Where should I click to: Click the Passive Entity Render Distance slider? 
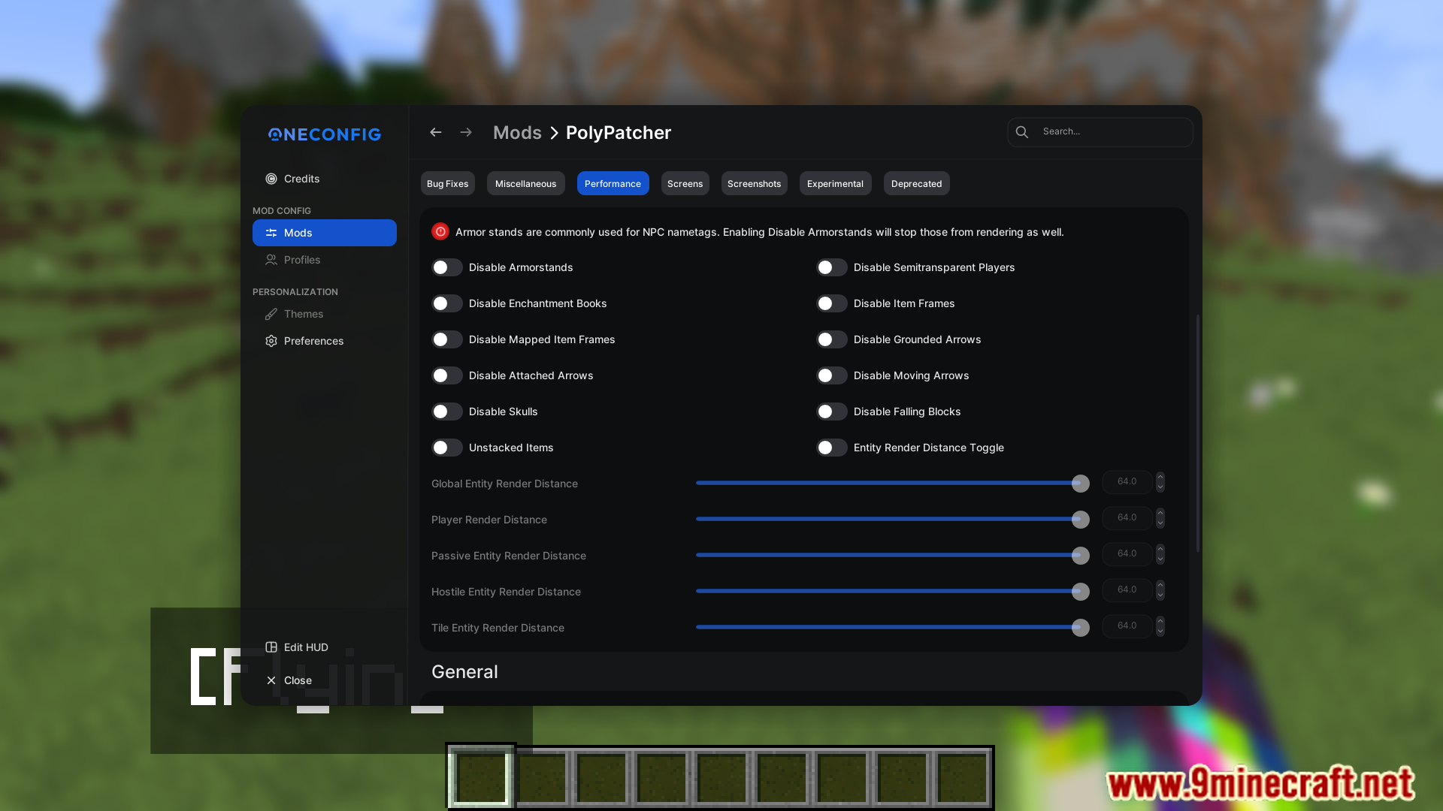pyautogui.click(x=892, y=556)
